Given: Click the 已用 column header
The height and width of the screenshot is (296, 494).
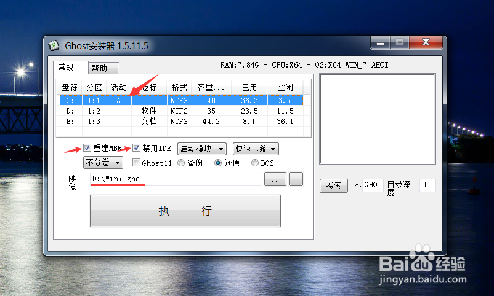Looking at the screenshot, I should pyautogui.click(x=249, y=87).
